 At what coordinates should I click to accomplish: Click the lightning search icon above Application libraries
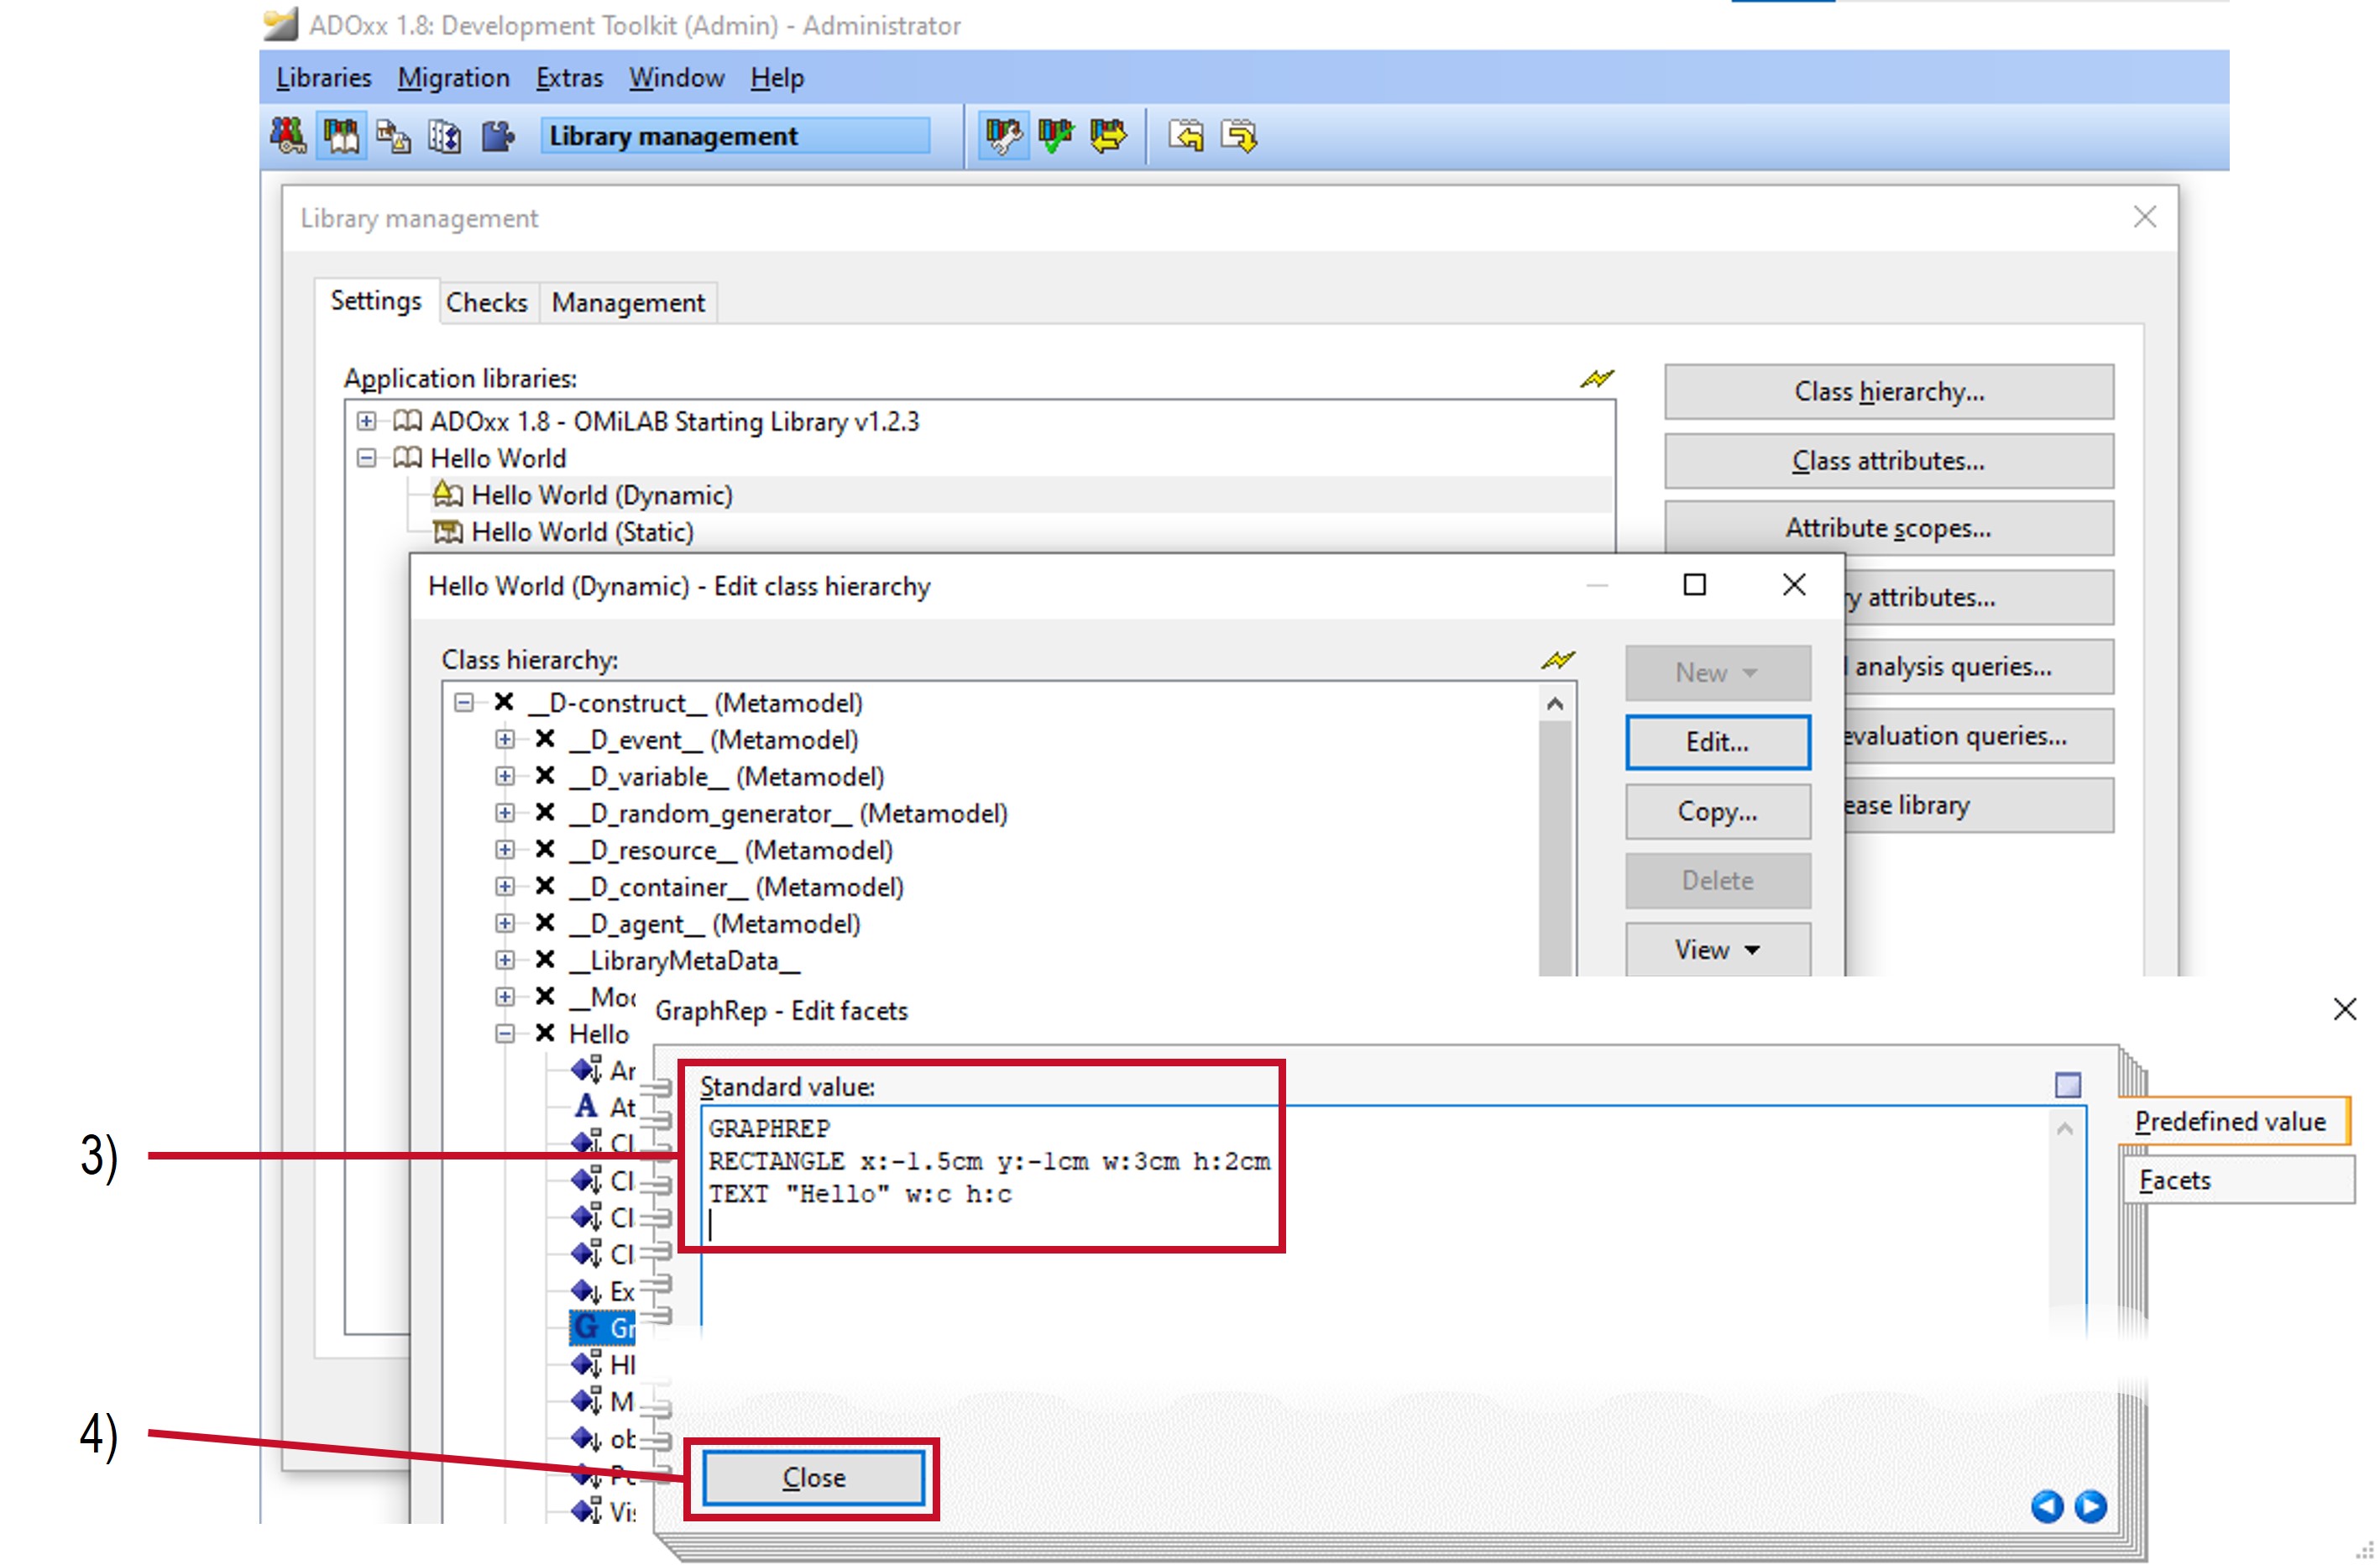pos(1596,379)
